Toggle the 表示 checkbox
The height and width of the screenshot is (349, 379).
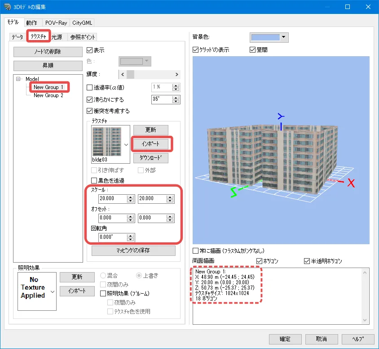coord(89,50)
